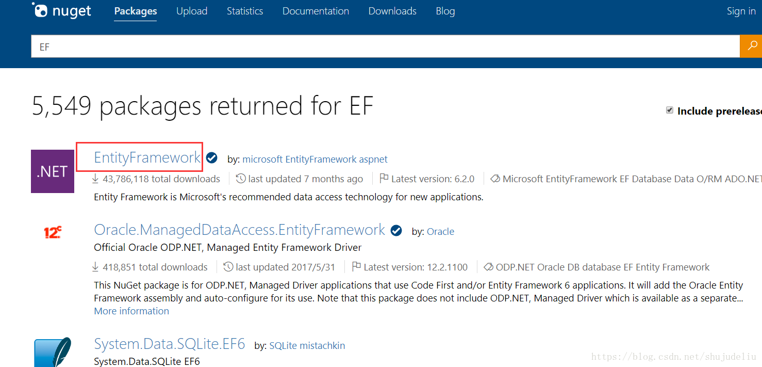Viewport: 762px width, 367px height.
Task: Open the Packages tab
Action: coord(136,11)
